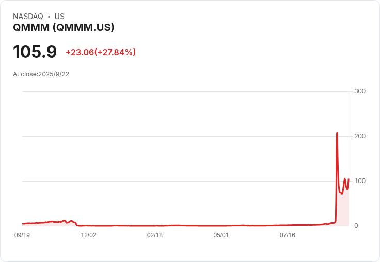
Task: Click the price spike peak near 200
Action: (x=337, y=133)
